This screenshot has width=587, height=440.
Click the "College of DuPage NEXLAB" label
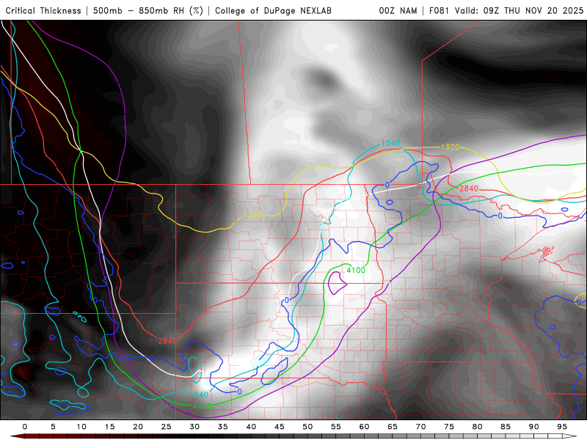[273, 11]
